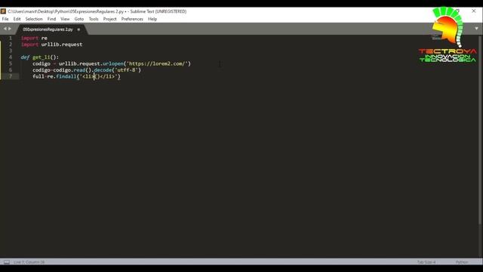Go to previous tab with left arrow

(x=5, y=29)
